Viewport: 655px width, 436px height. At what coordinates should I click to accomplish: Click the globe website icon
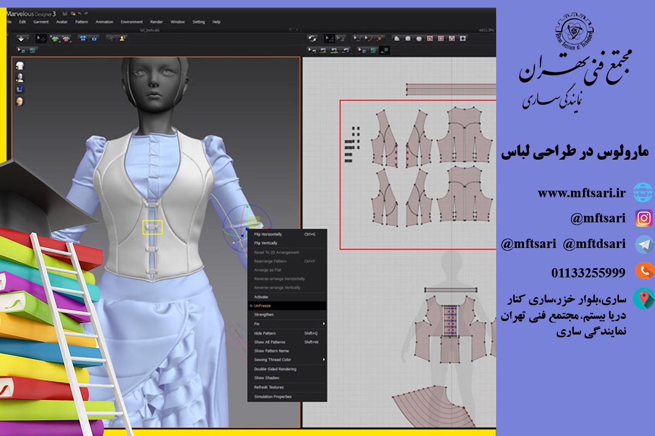(644, 192)
